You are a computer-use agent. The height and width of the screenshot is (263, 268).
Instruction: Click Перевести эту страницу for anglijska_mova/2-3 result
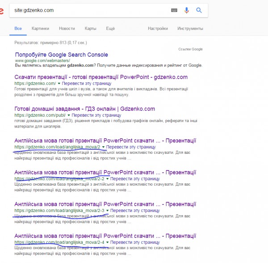click(135, 211)
